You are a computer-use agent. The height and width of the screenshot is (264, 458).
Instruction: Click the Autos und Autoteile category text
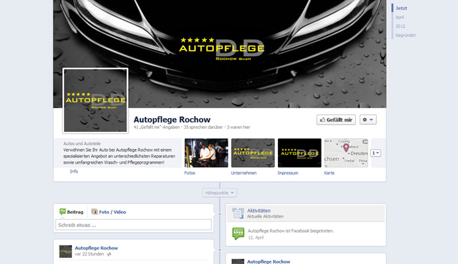coord(82,144)
